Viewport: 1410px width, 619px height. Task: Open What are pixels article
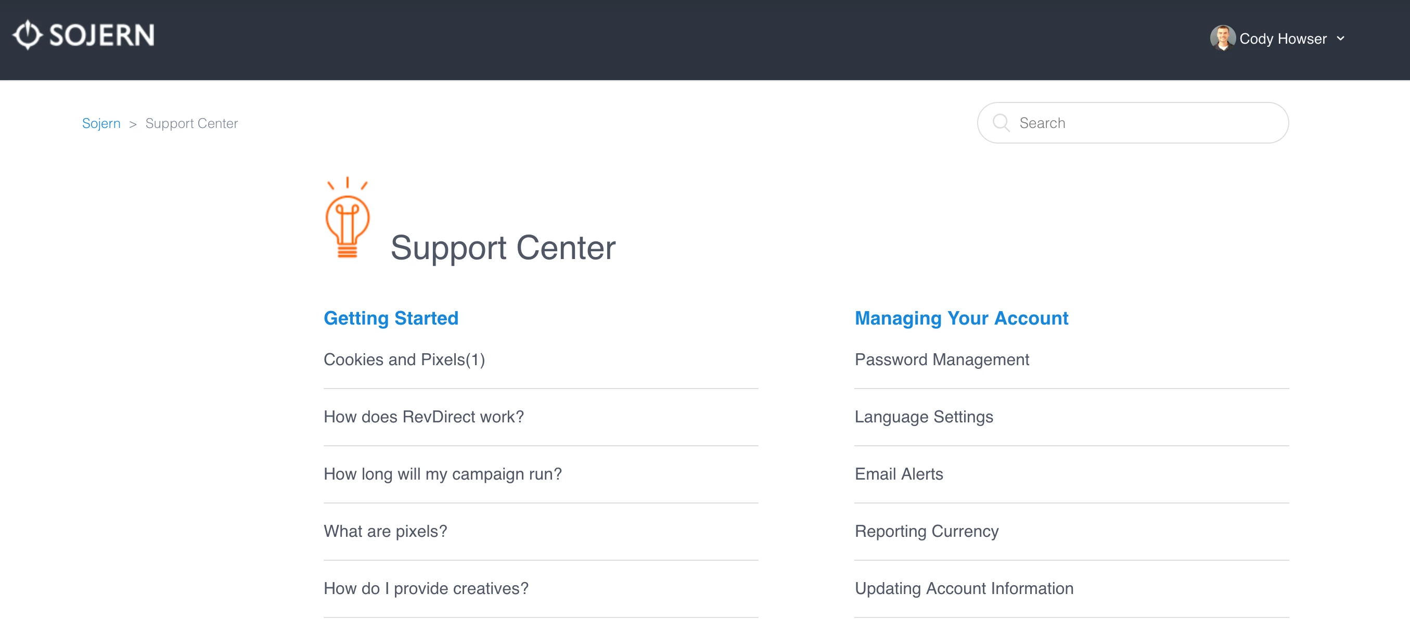click(385, 531)
